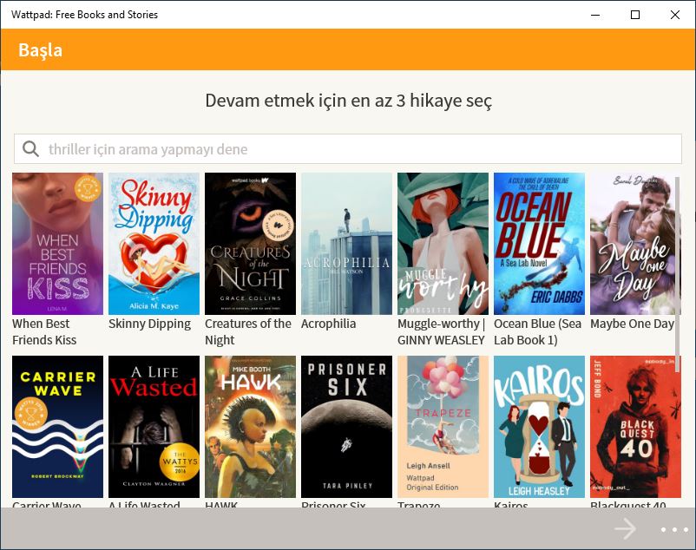Click the 'Acrophilia' title text
Viewport: 696px width, 550px height.
[328, 324]
